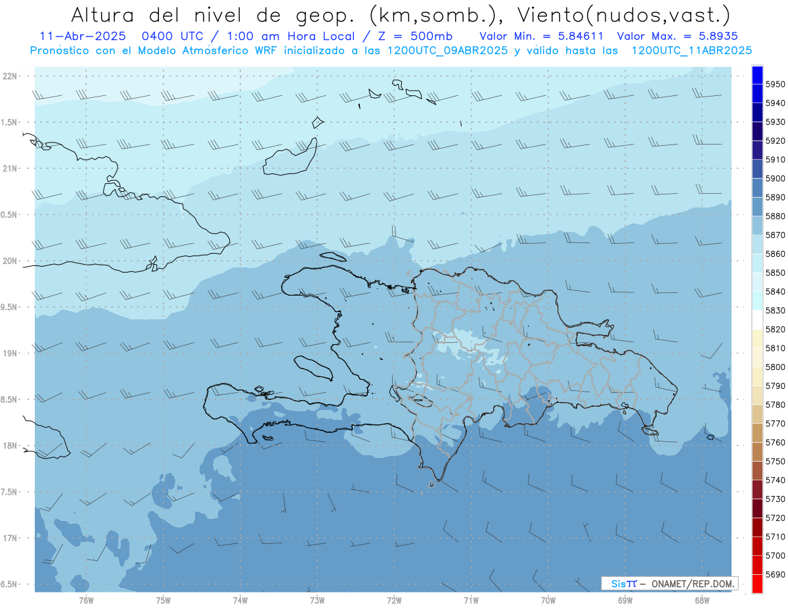Screen dimensions: 788x609
Task: Click the longitude label 74W
Action: tap(240, 600)
